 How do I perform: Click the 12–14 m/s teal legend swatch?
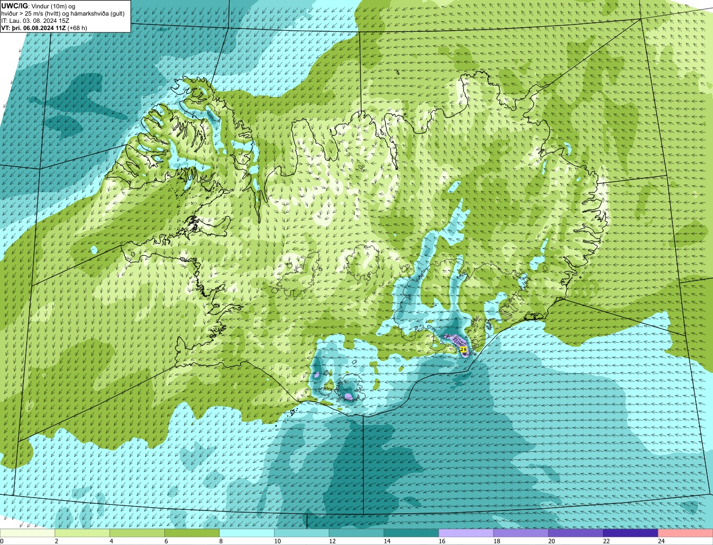pos(356,533)
